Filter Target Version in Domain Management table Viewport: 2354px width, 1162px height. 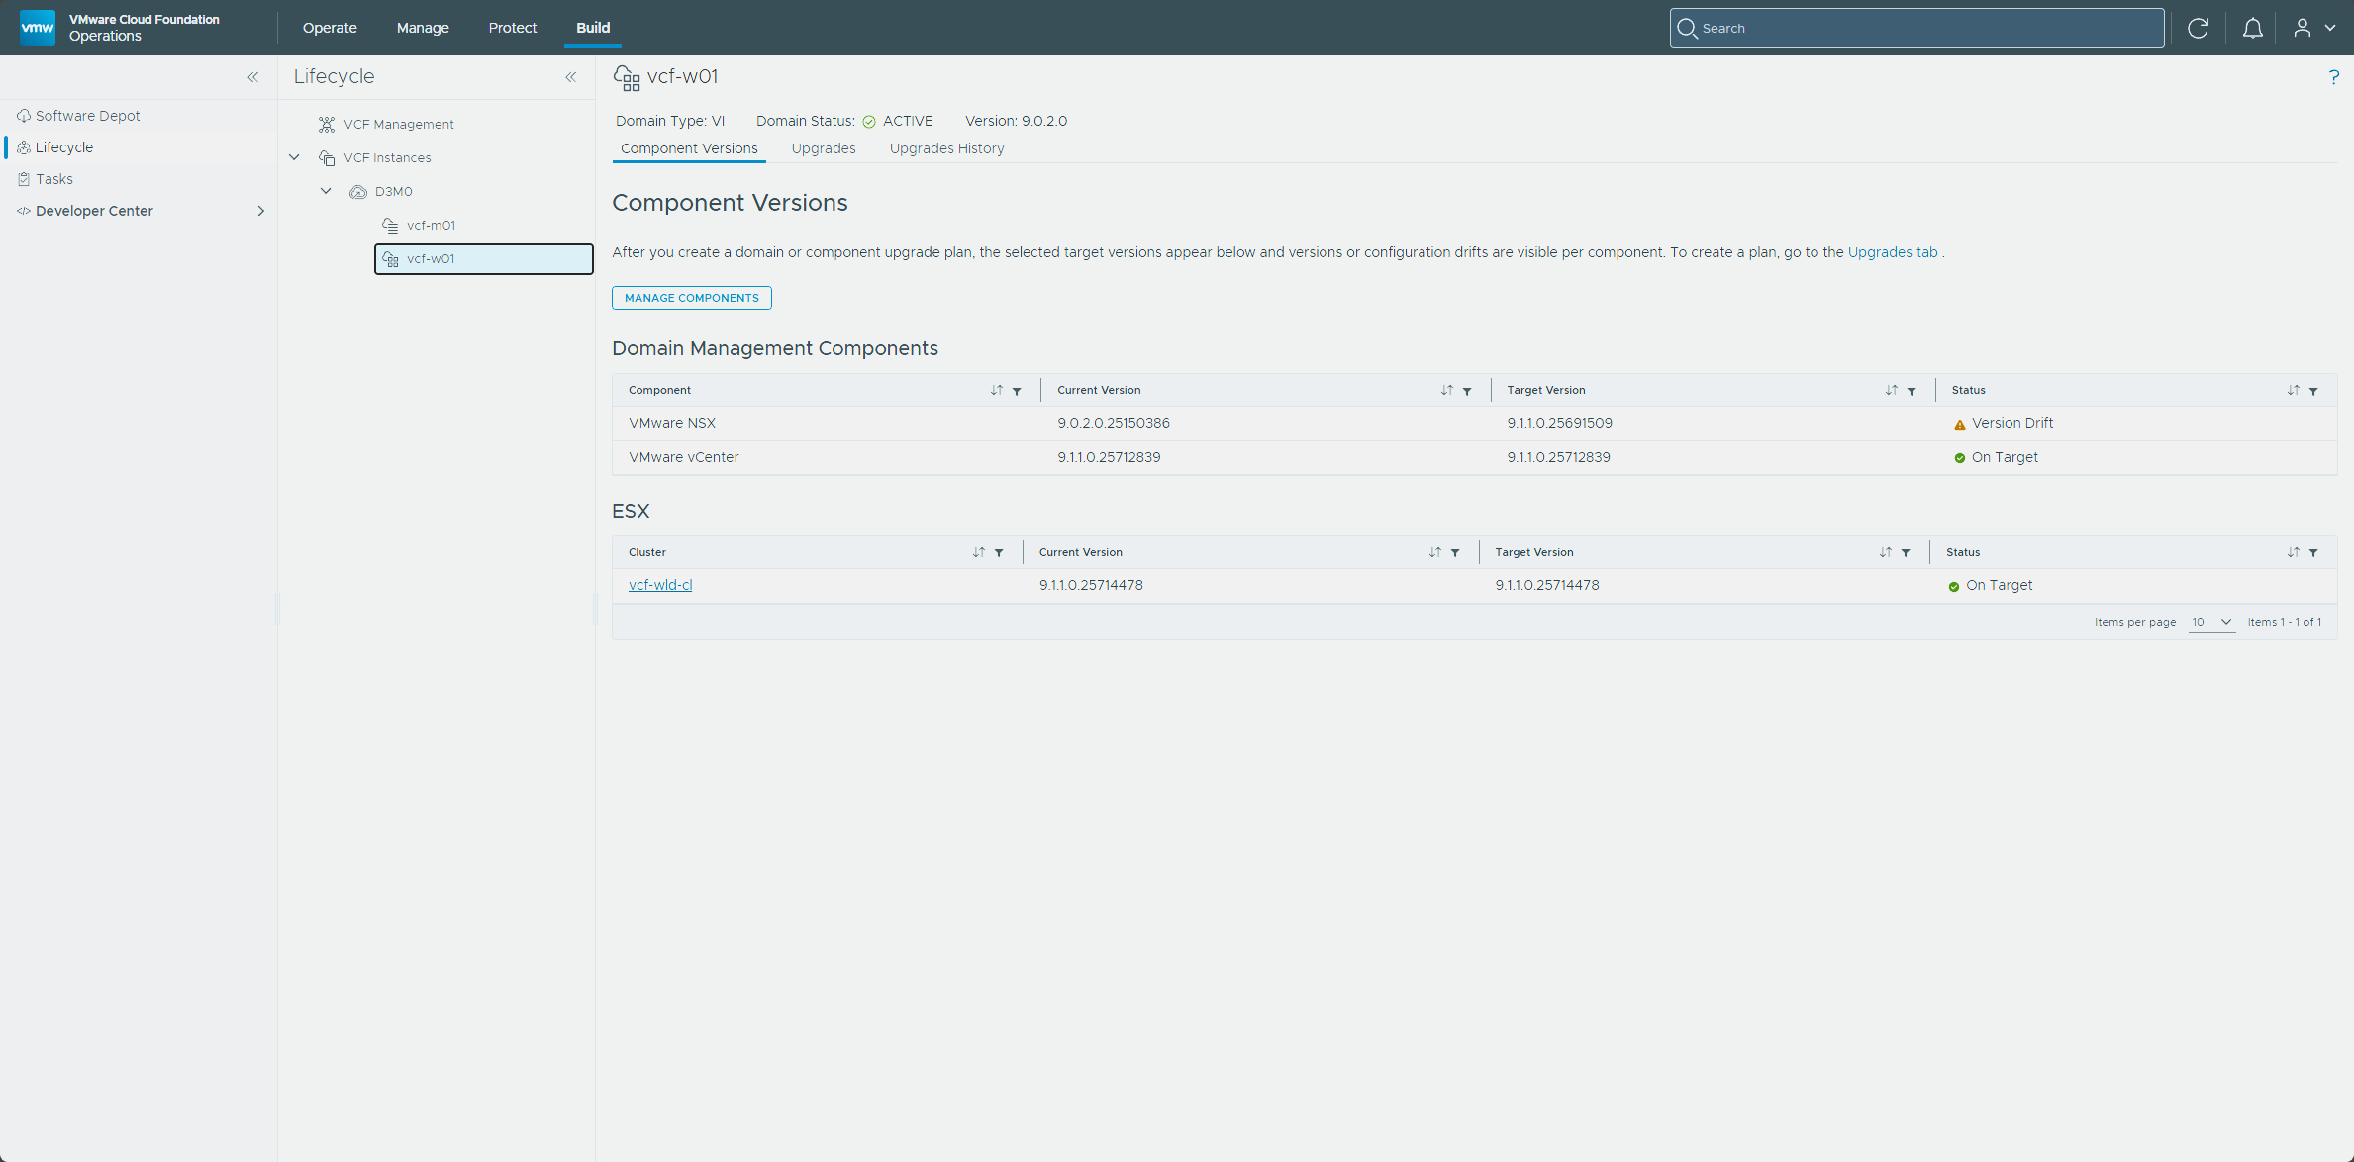(x=1912, y=391)
